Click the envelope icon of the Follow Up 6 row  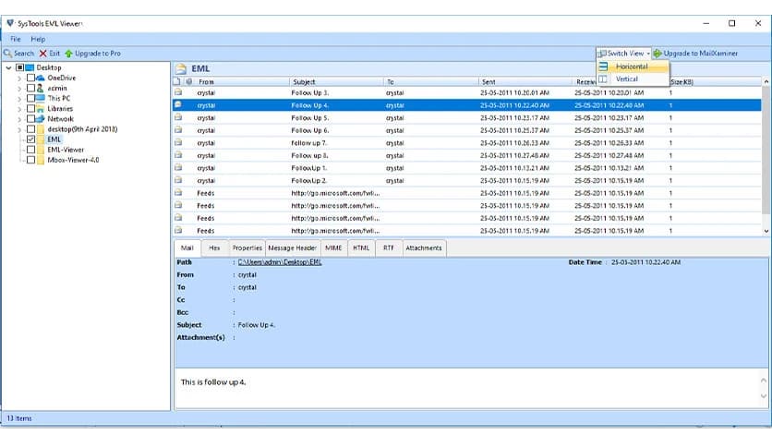tap(178, 130)
